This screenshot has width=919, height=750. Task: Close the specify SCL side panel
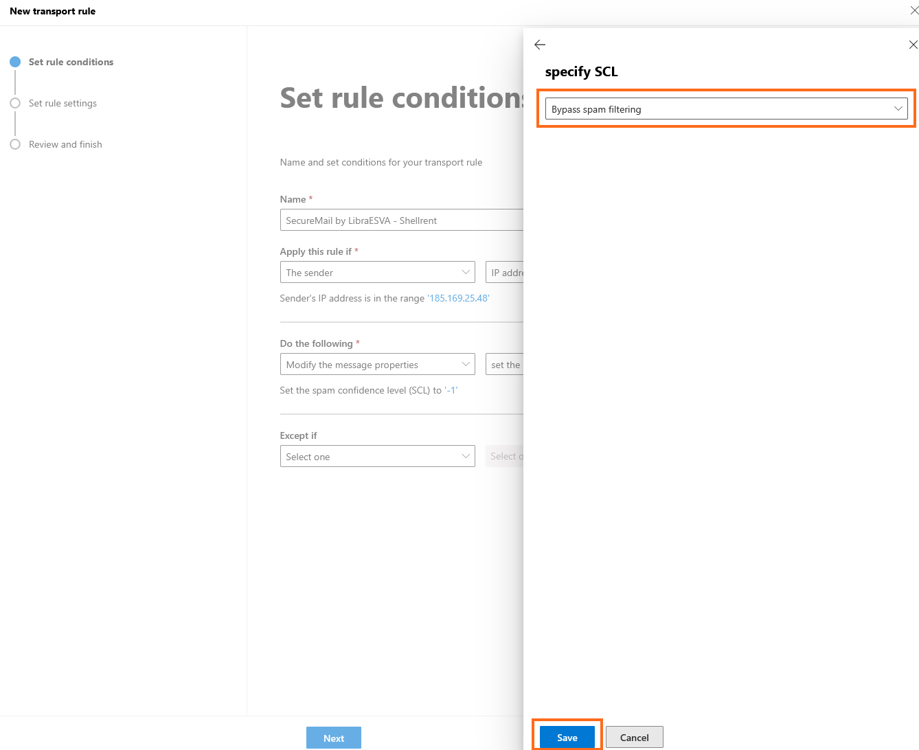coord(913,45)
